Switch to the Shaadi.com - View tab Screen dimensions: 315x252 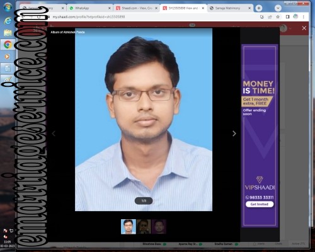click(x=137, y=8)
